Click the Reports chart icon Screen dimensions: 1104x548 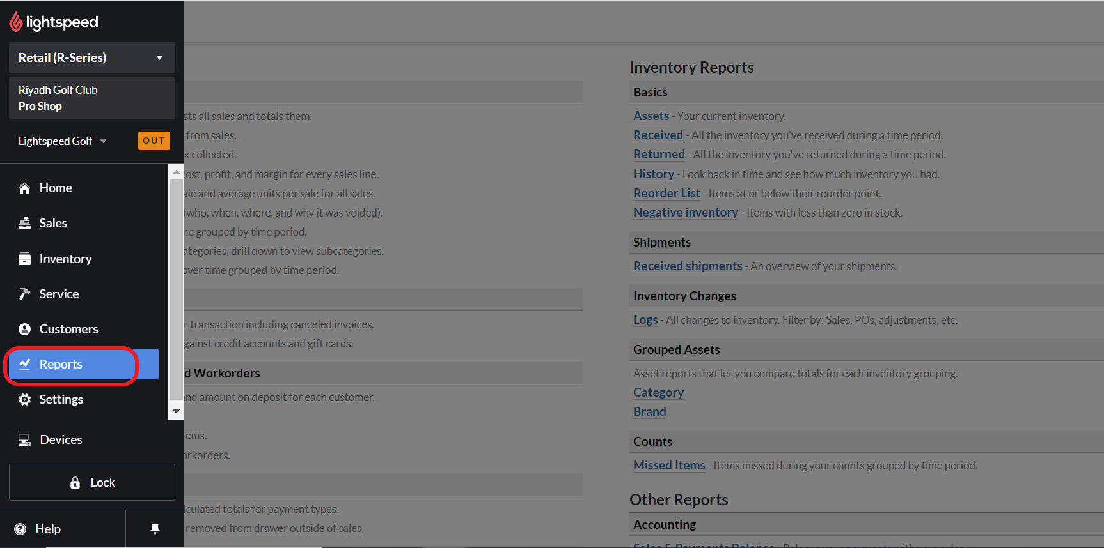(x=24, y=364)
